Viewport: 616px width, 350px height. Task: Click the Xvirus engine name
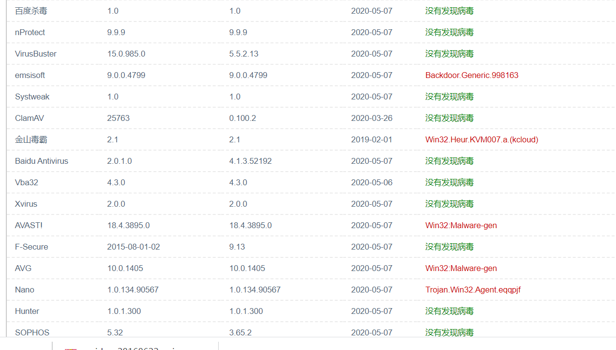26,204
